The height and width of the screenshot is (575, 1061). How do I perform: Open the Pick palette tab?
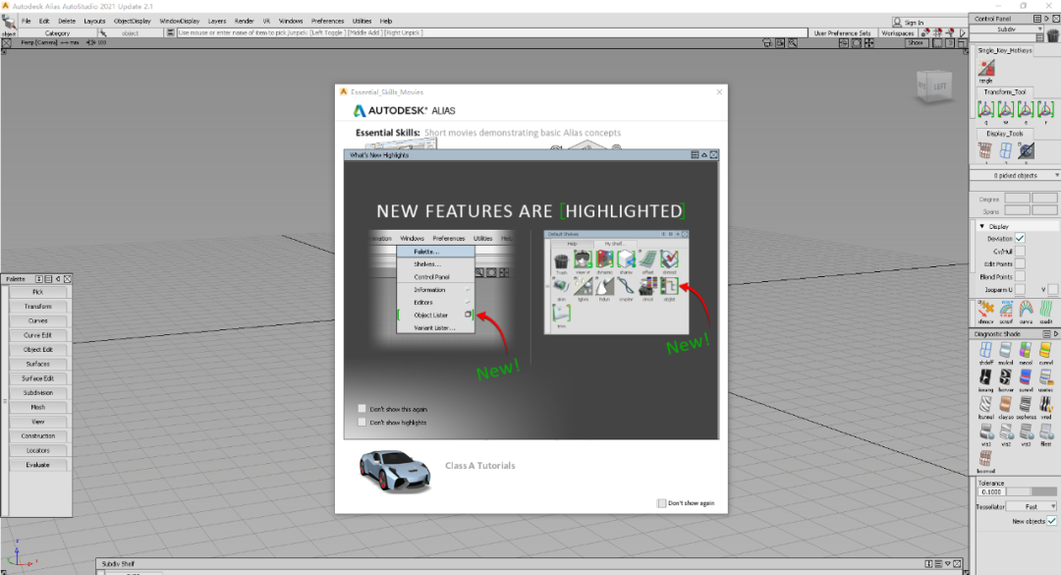click(38, 292)
